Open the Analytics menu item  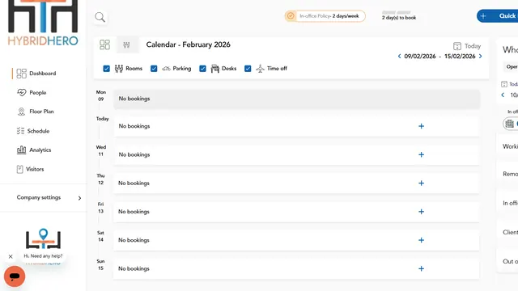(x=40, y=150)
